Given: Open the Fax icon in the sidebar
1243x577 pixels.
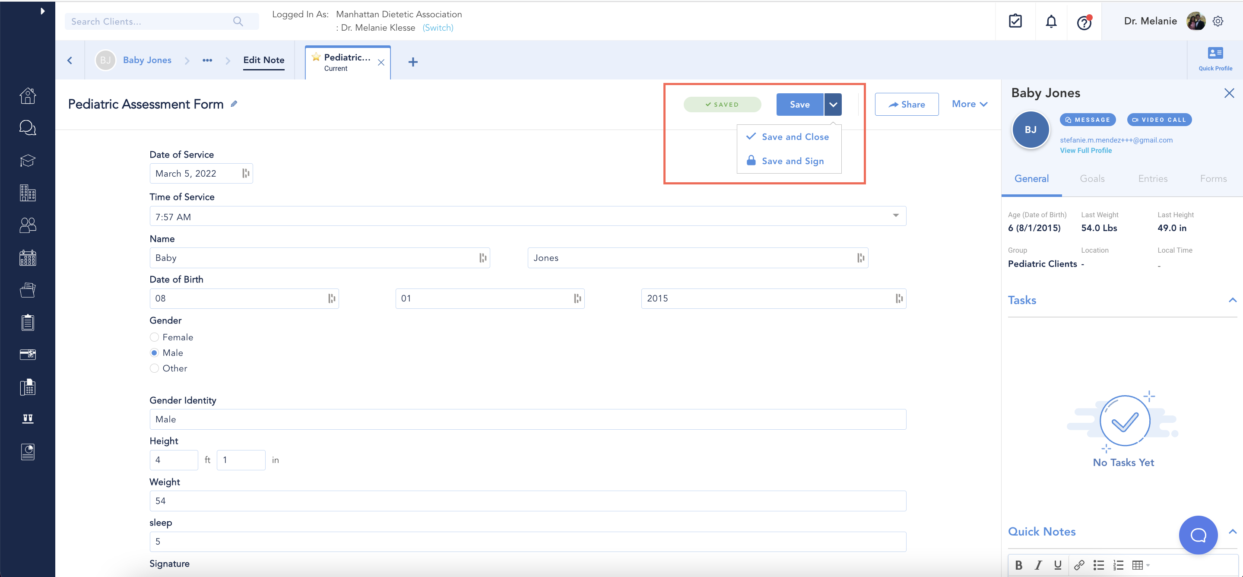Looking at the screenshot, I should click(28, 387).
